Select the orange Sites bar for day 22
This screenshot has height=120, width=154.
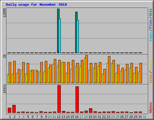[x=105, y=76]
